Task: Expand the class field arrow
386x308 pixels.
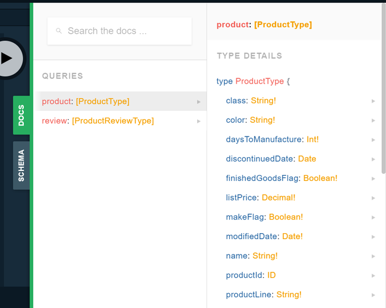Action: 373,101
